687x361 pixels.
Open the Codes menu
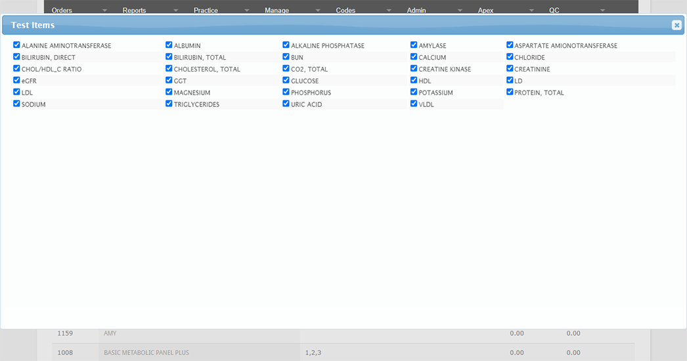345,10
